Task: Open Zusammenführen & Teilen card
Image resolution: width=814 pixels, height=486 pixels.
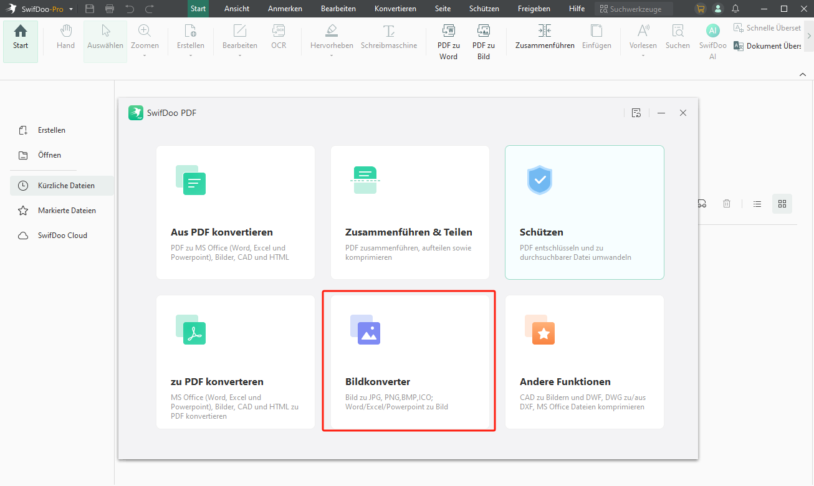Action: tap(410, 212)
